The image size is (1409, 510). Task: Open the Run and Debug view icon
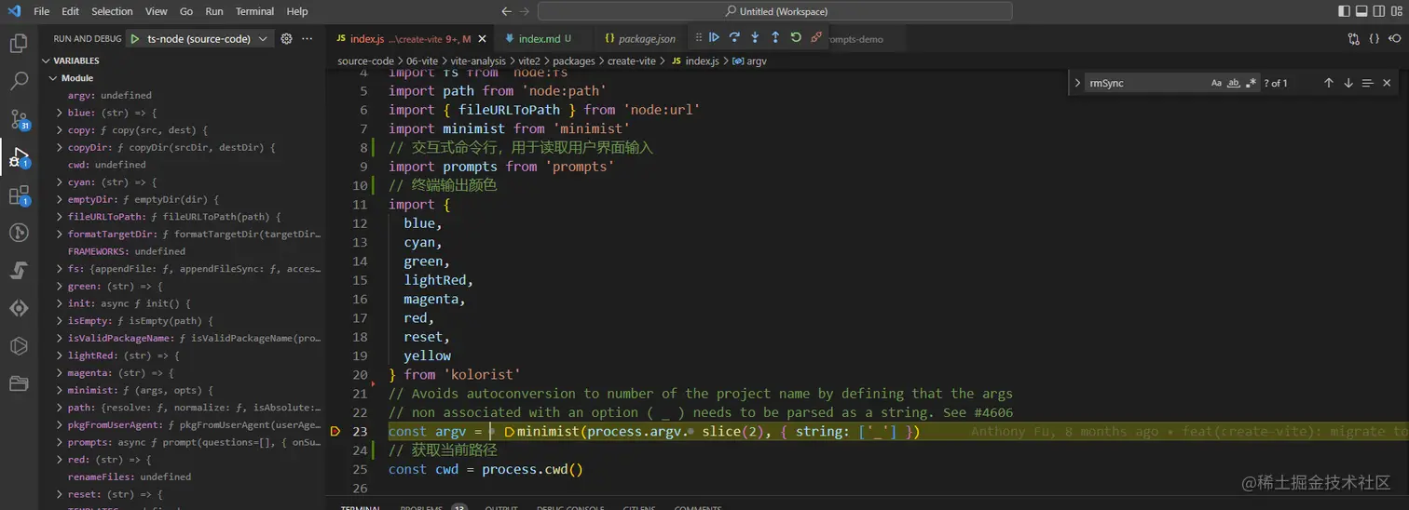pos(19,157)
